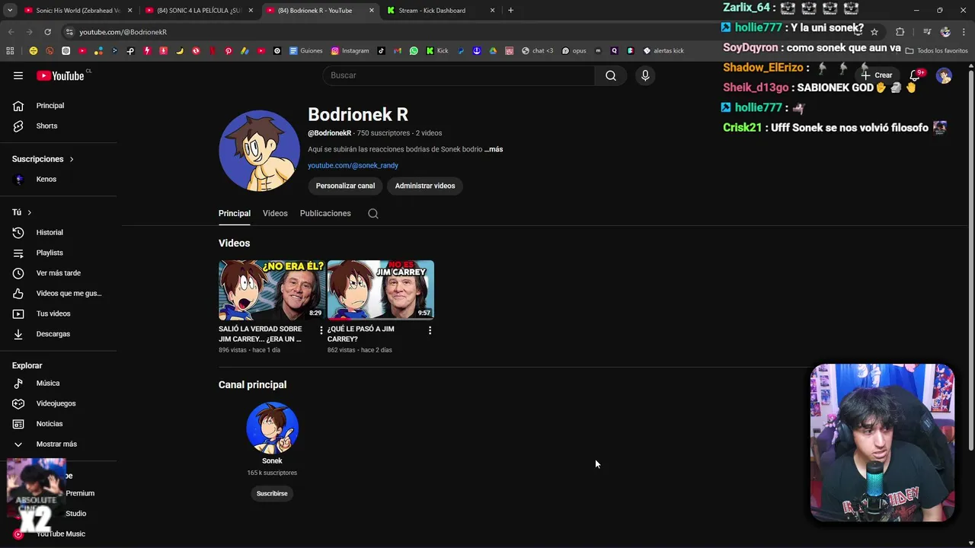Click the Pinterest bookmark icon
The height and width of the screenshot is (548, 975).
pyautogui.click(x=228, y=51)
